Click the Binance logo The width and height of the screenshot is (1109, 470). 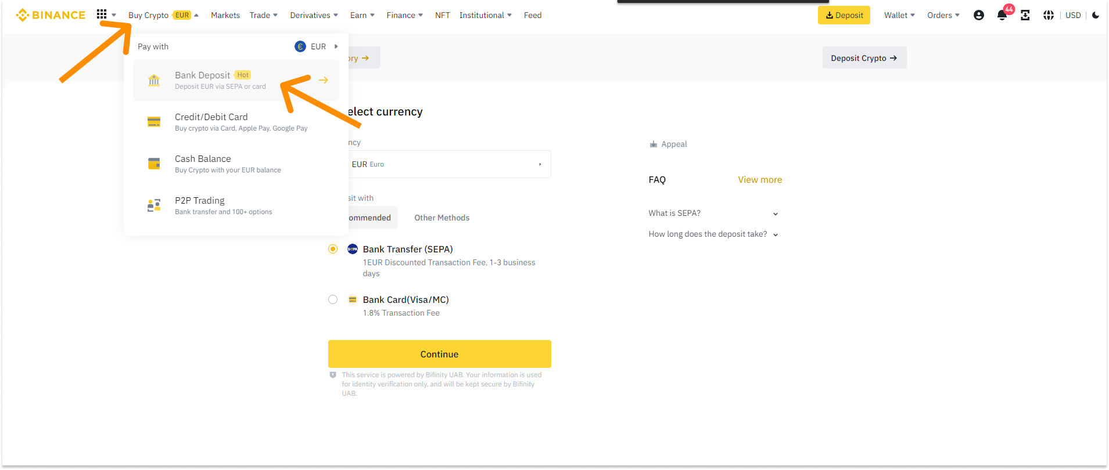51,15
